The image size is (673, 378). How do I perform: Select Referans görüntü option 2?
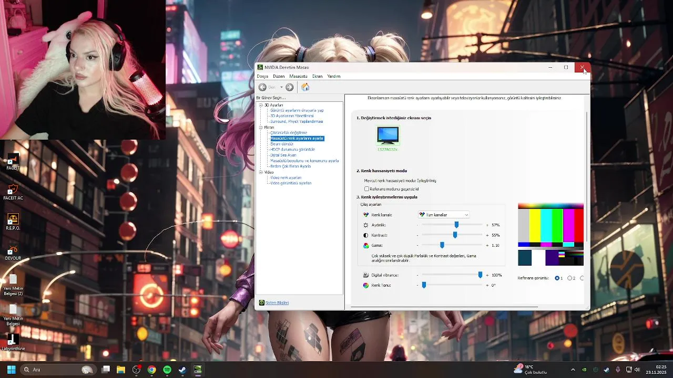570,278
